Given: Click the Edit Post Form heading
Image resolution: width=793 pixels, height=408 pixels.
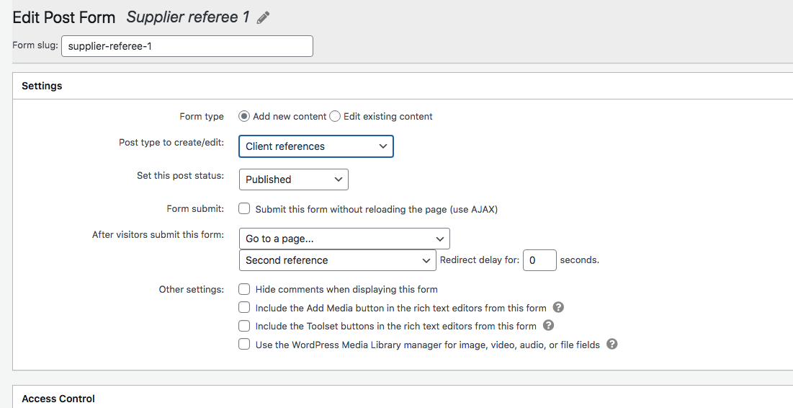Looking at the screenshot, I should click(x=63, y=18).
